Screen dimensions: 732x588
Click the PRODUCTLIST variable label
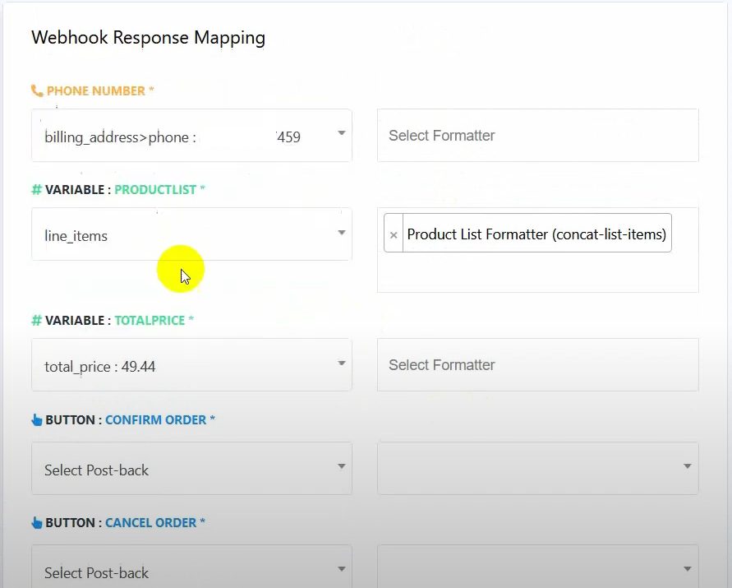click(x=155, y=190)
